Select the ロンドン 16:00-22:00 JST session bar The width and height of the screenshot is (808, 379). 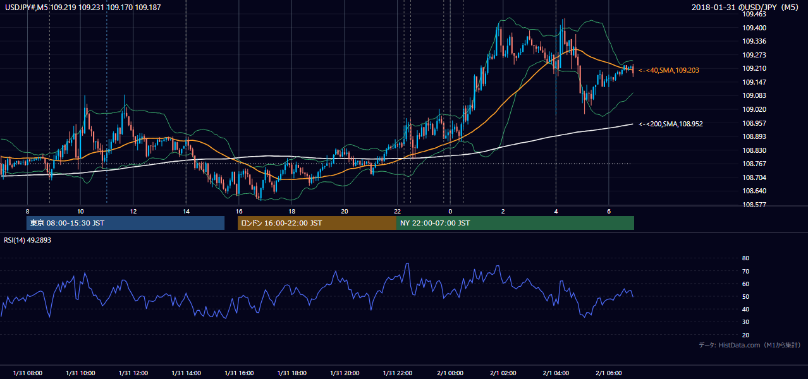pyautogui.click(x=317, y=223)
